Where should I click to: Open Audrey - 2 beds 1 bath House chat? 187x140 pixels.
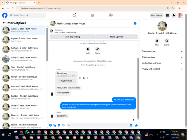(x=23, y=88)
